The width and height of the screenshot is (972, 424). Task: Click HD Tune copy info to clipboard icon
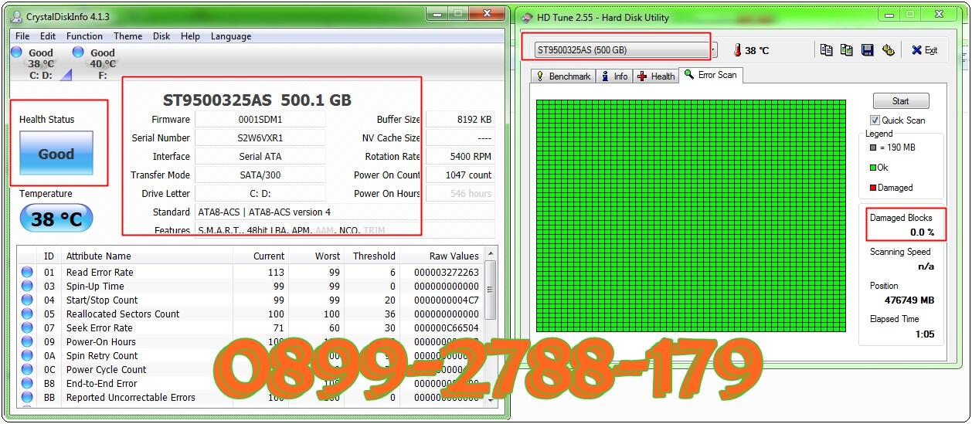pyautogui.click(x=826, y=50)
